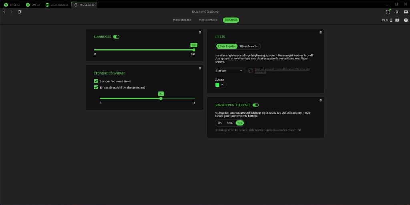Toggle the Gradation Intelligente switch
Viewport: 410px width, 205px height.
(256, 105)
